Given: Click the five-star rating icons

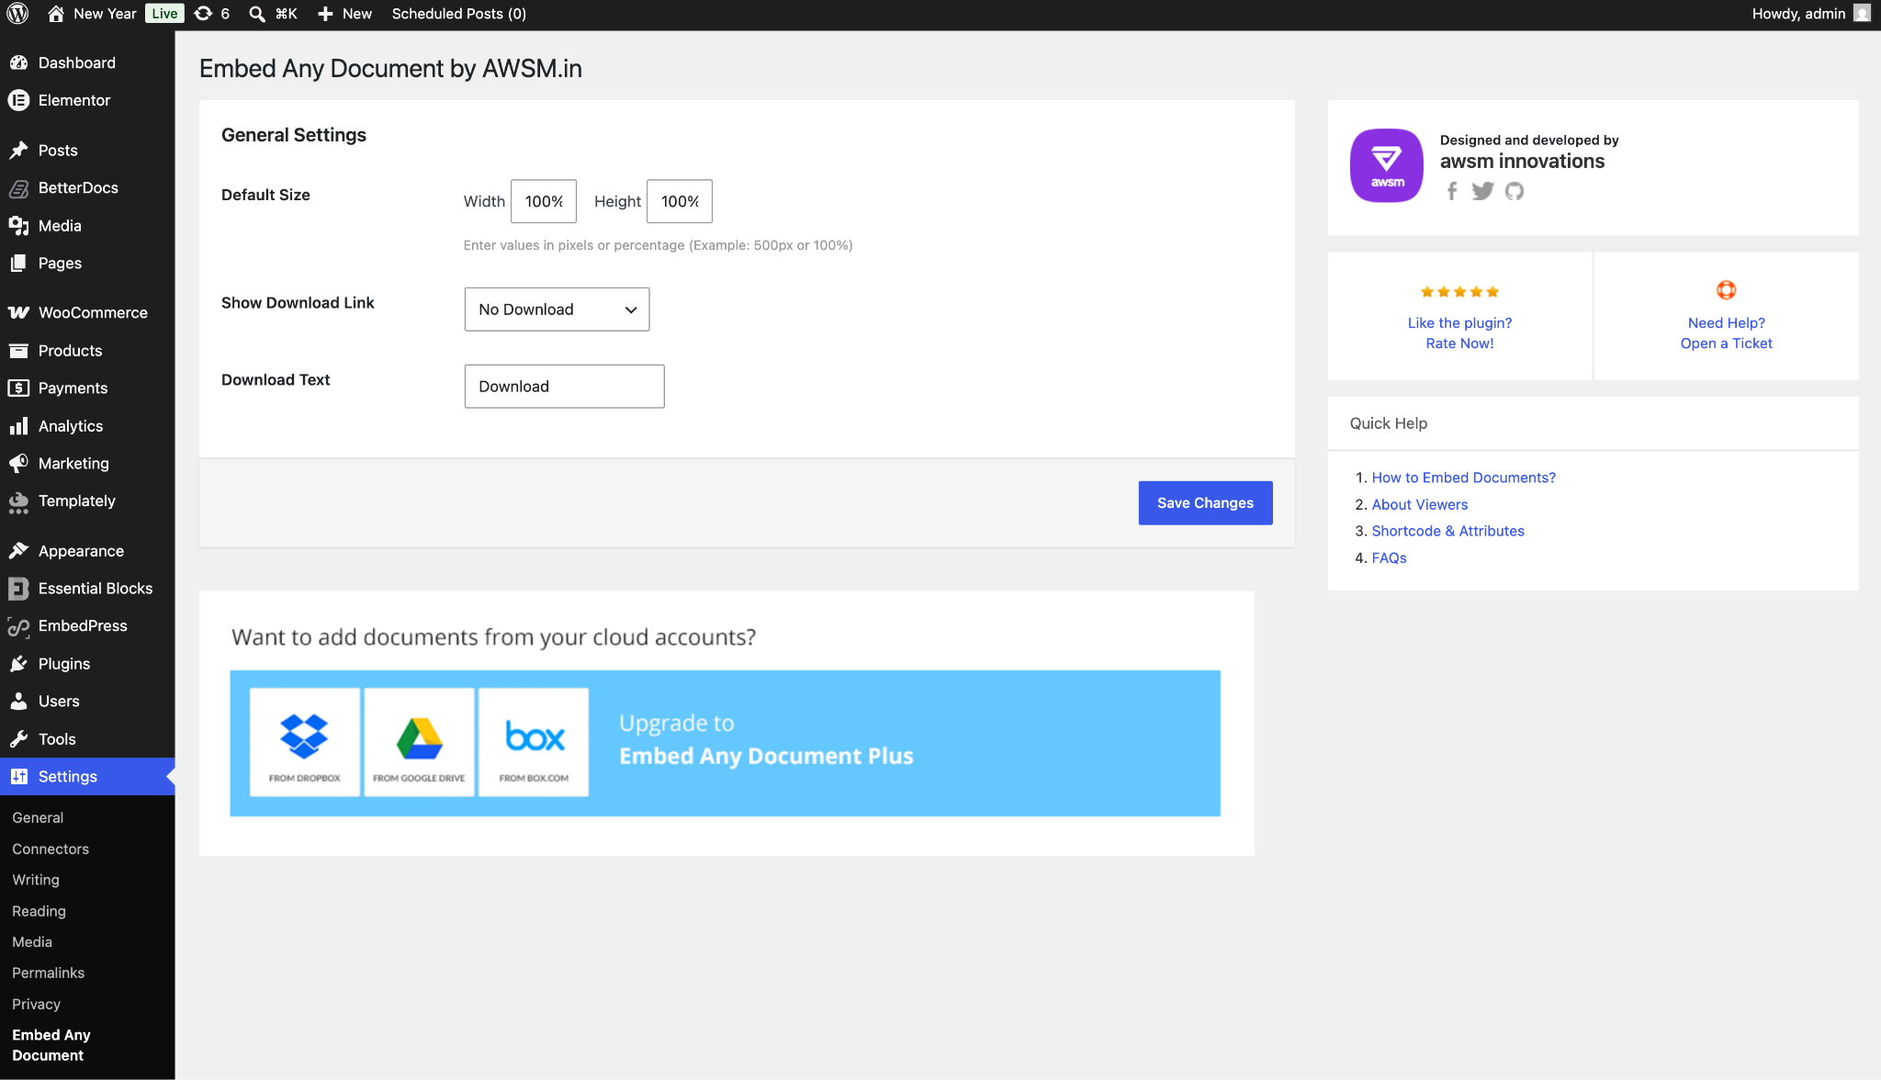Looking at the screenshot, I should tap(1459, 292).
